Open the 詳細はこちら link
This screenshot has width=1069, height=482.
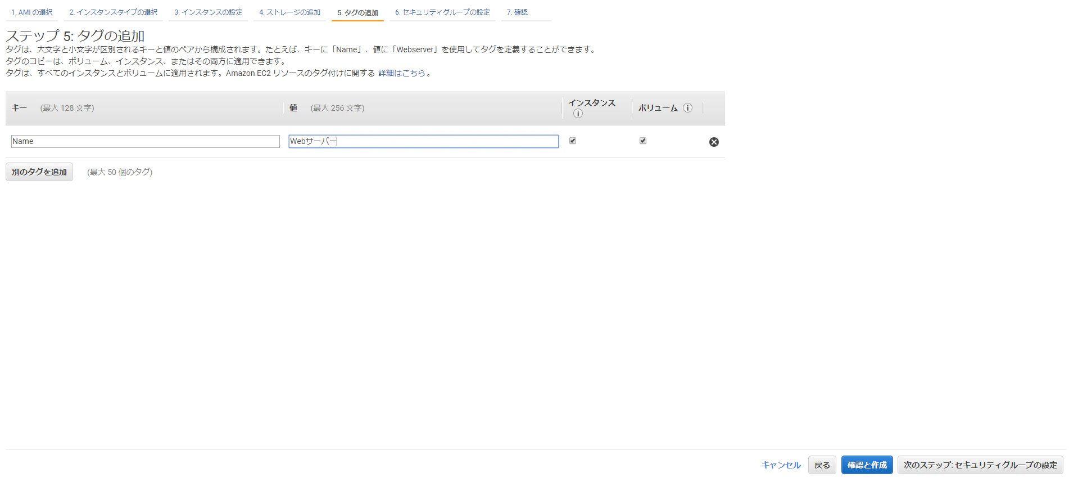(x=402, y=73)
